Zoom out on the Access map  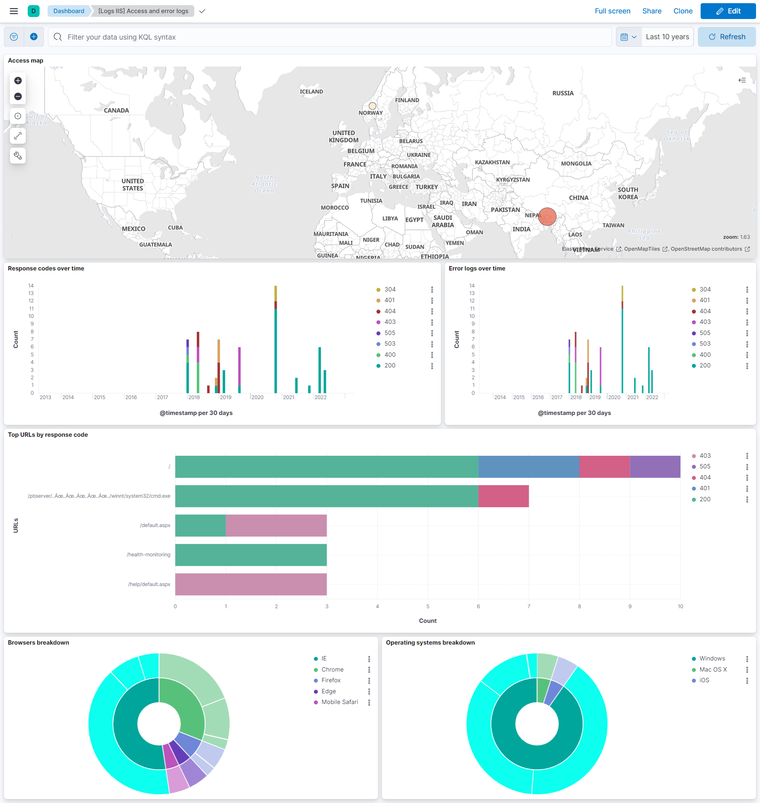(x=17, y=97)
